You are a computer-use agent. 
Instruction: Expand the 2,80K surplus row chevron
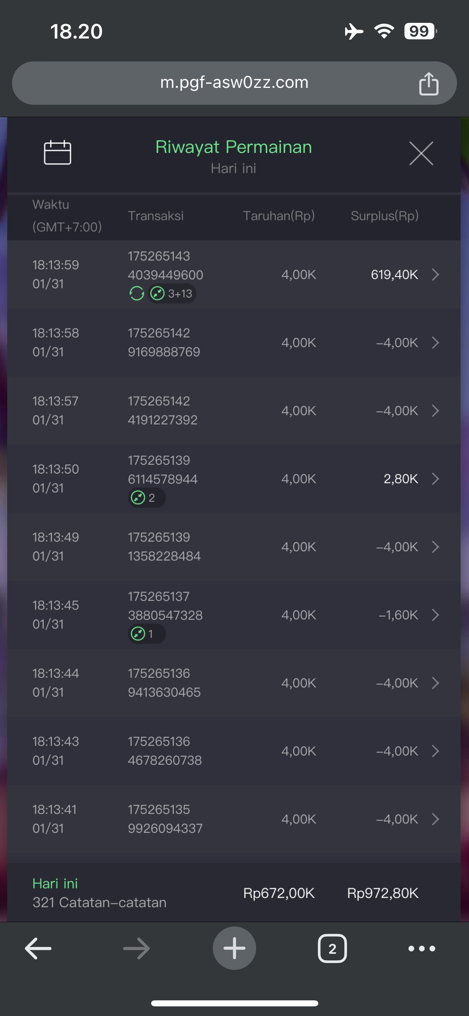pyautogui.click(x=435, y=479)
